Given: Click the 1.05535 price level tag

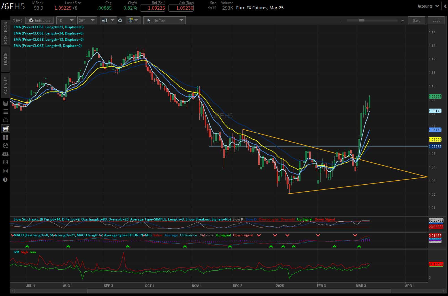Looking at the screenshot, I should click(435, 147).
